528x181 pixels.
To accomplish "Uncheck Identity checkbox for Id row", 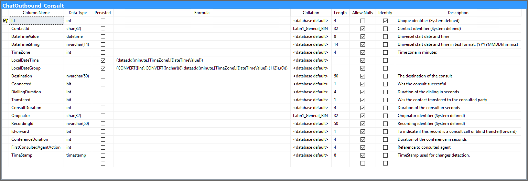I will coord(385,21).
